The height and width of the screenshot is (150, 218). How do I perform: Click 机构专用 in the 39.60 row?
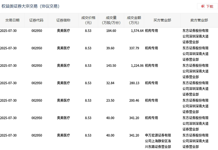pyautogui.click(x=151, y=48)
